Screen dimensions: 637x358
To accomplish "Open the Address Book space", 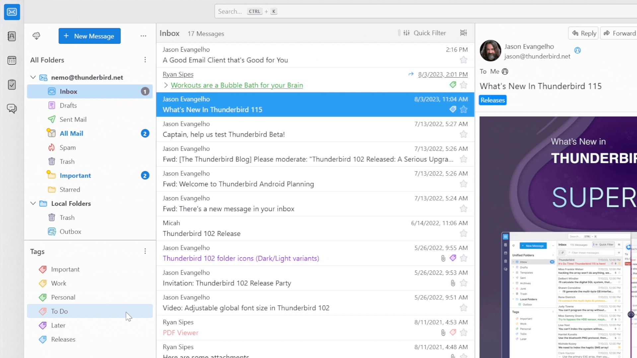I will (12, 36).
